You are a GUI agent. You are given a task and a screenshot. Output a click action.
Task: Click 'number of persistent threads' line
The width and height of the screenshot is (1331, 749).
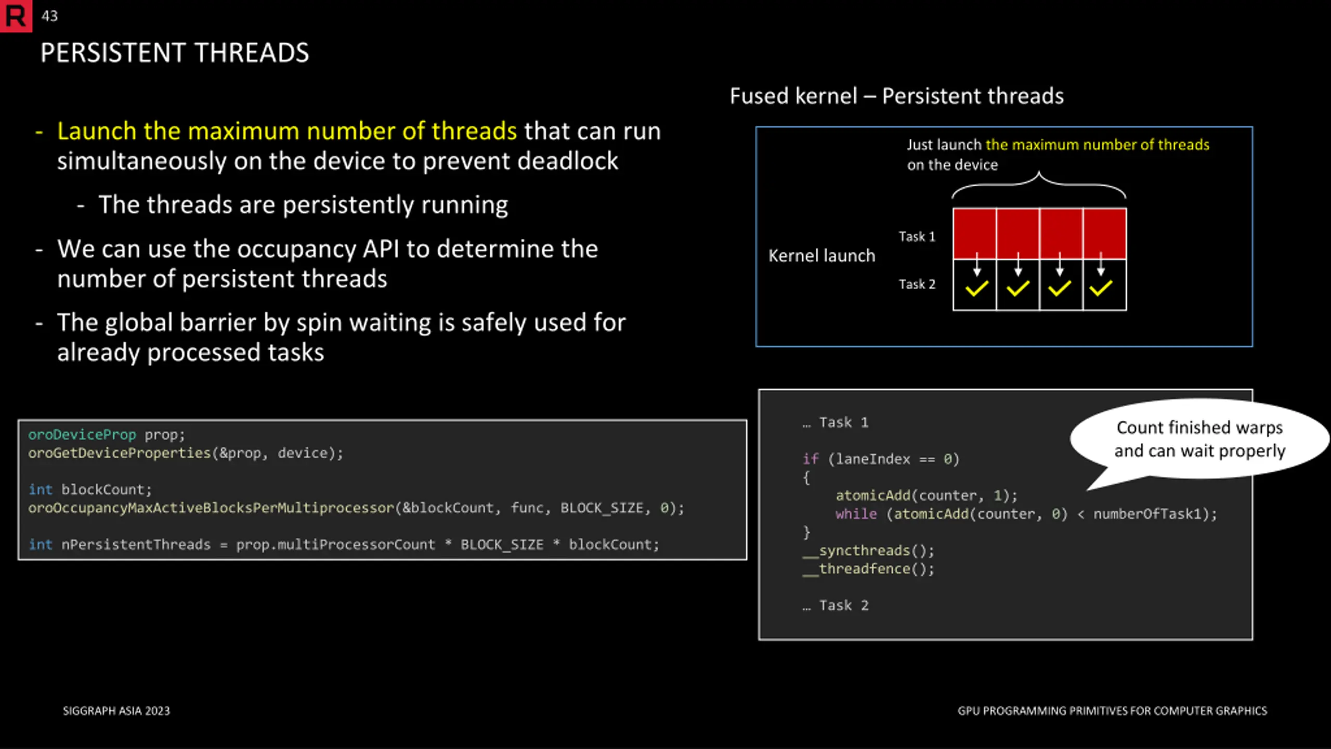(222, 279)
